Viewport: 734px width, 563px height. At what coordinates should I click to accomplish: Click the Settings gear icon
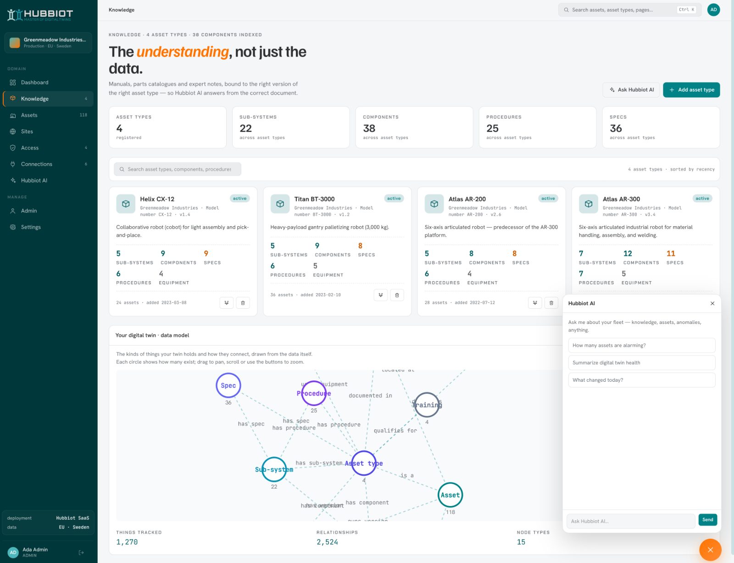[x=13, y=227]
